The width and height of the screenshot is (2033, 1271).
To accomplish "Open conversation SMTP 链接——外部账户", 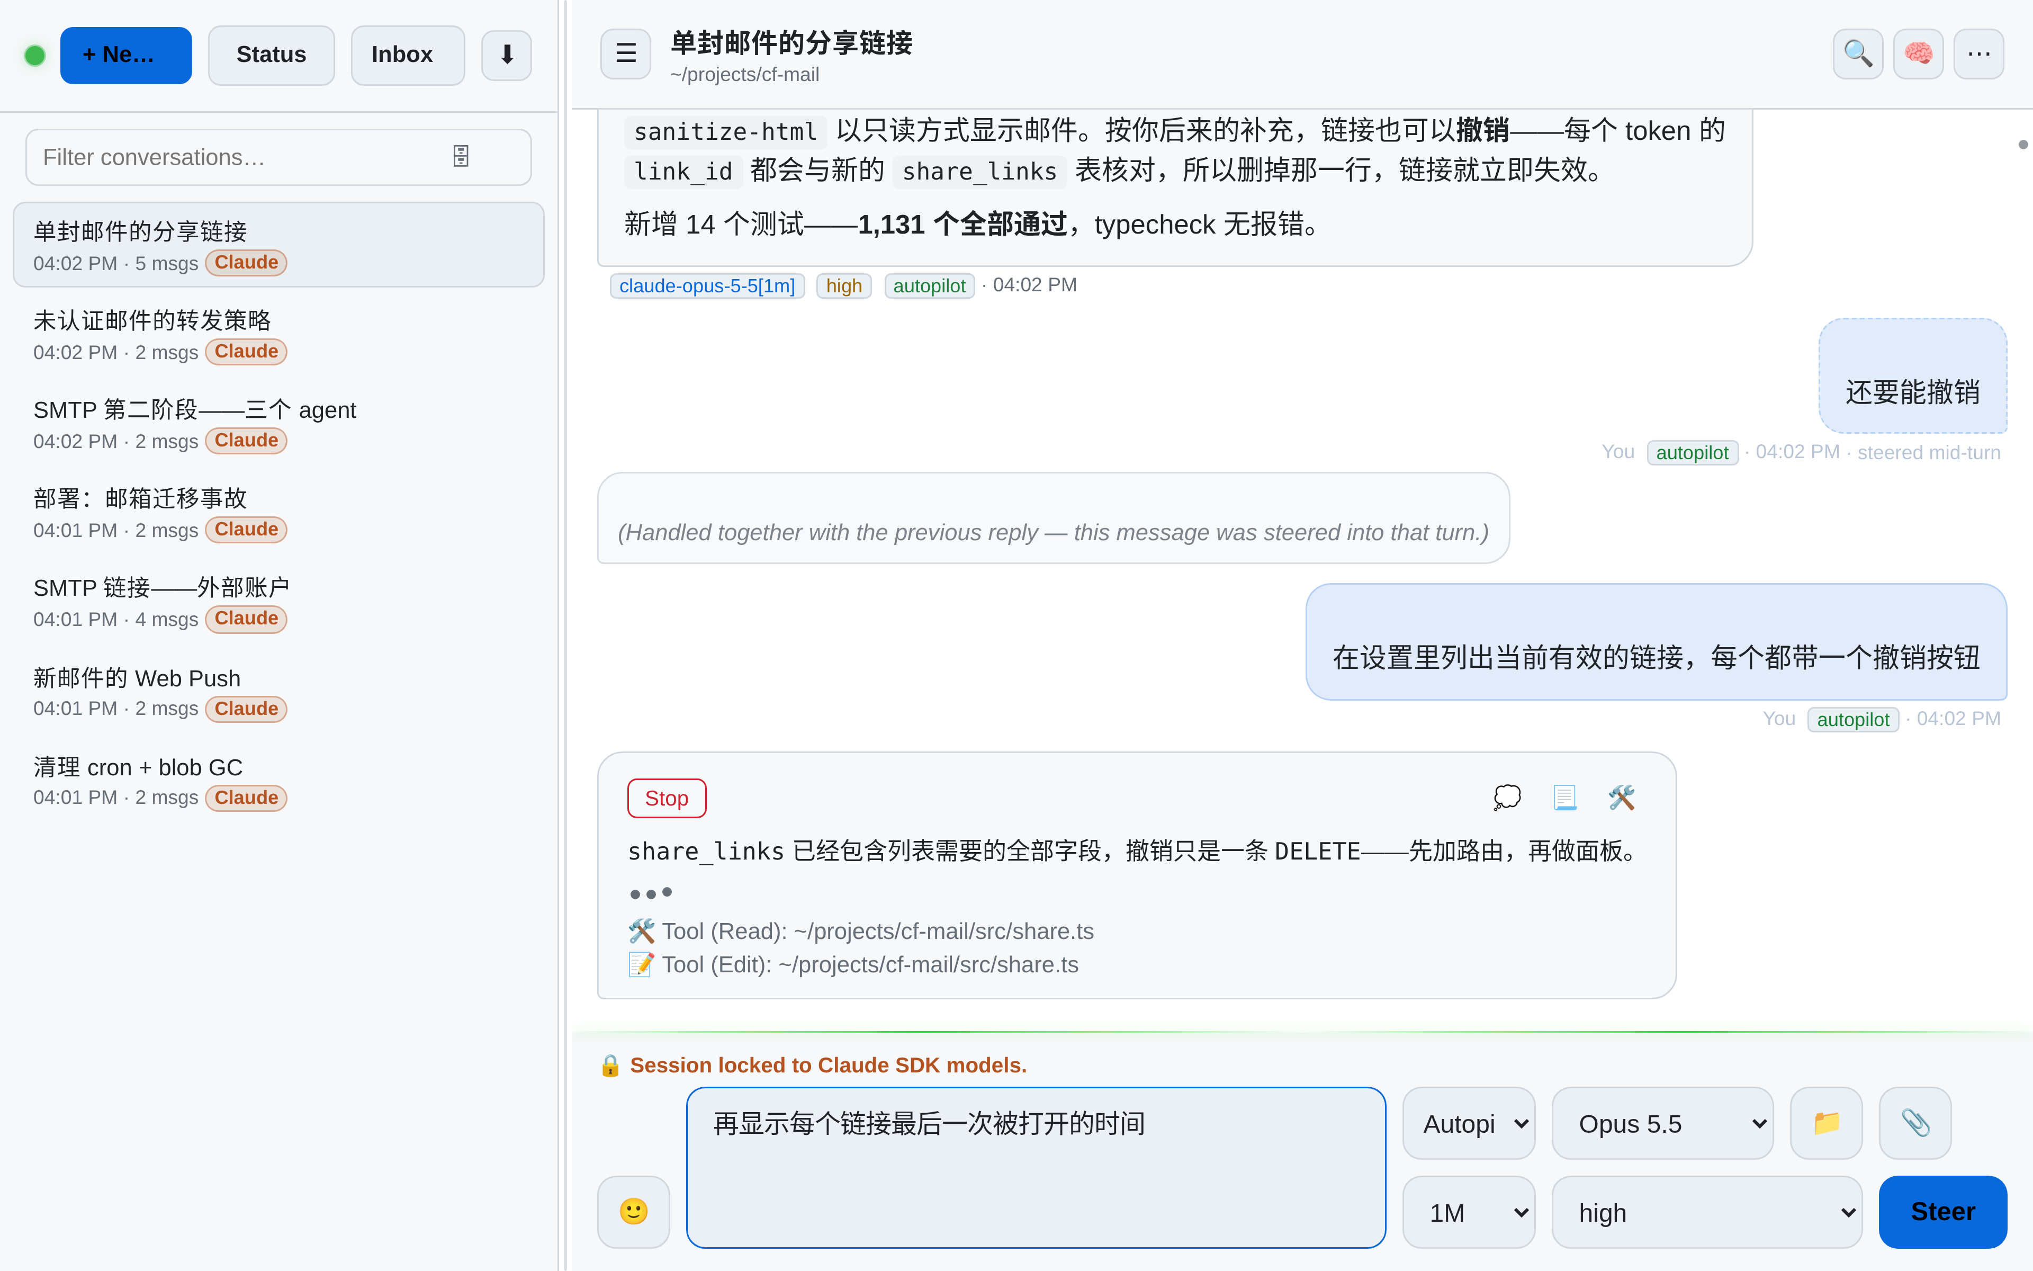I will (278, 602).
